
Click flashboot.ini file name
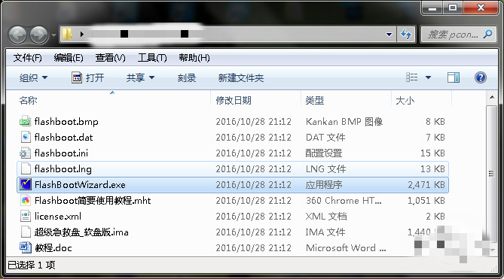[61, 153]
